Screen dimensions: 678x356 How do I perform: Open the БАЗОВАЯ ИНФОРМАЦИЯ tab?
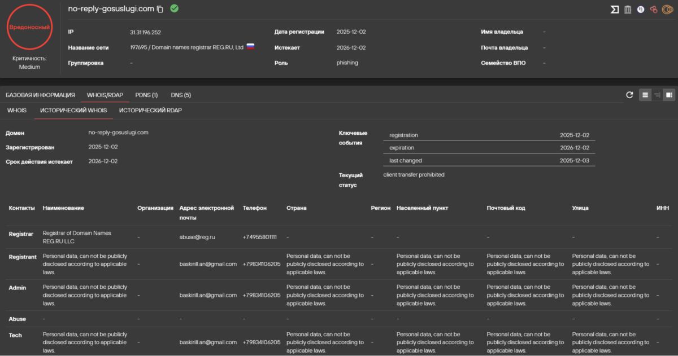pyautogui.click(x=40, y=95)
